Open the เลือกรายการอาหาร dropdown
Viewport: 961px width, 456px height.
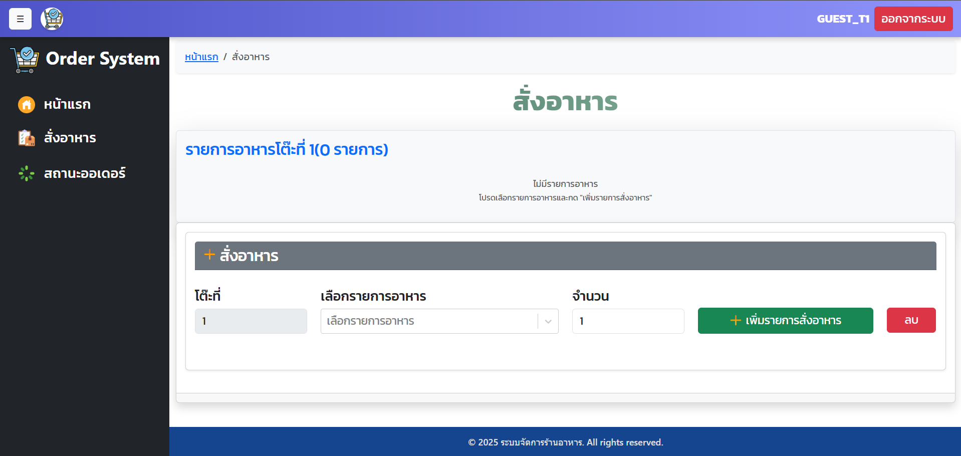tap(428, 321)
